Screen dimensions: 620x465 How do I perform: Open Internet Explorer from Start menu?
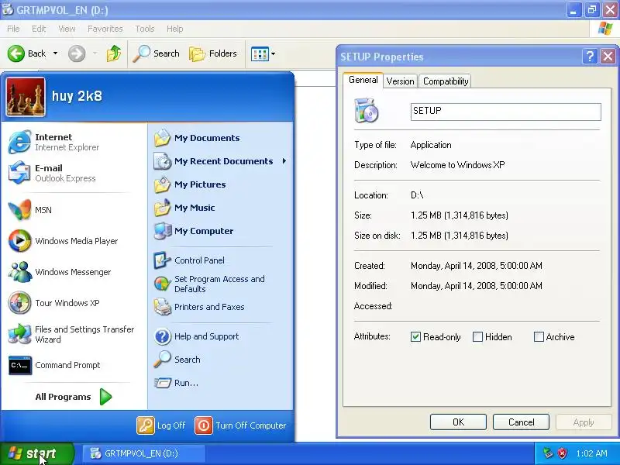pyautogui.click(x=53, y=142)
